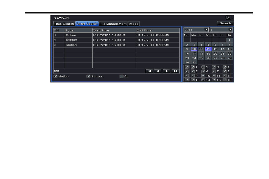Select channel 2 Sensor event row
Screen dimensions: 269x179
pos(116,40)
